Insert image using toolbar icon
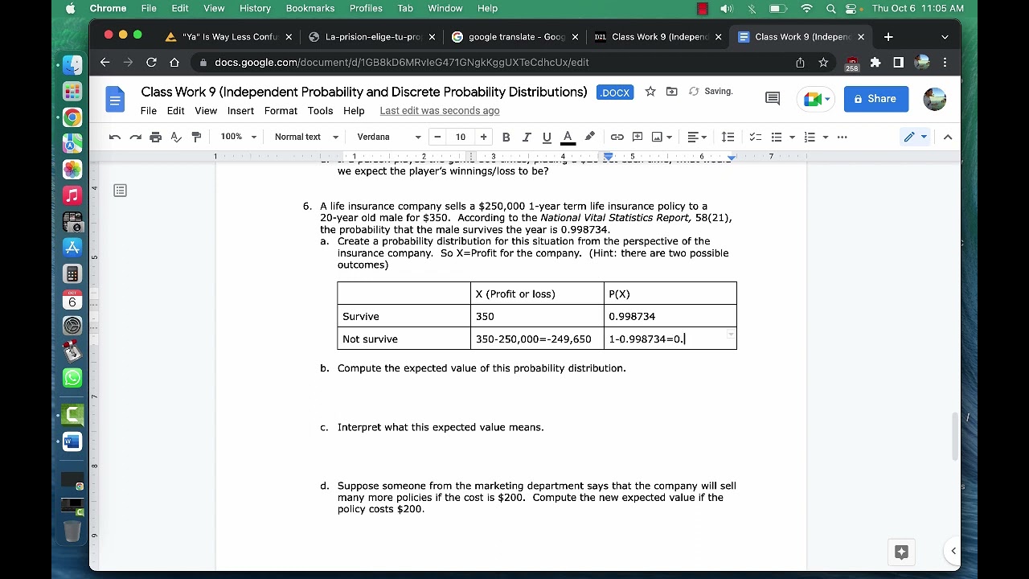 tap(657, 137)
